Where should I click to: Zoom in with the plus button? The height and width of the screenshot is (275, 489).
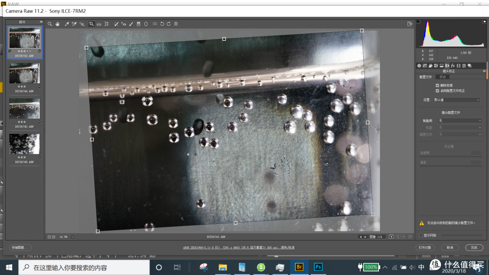pyautogui.click(x=53, y=237)
